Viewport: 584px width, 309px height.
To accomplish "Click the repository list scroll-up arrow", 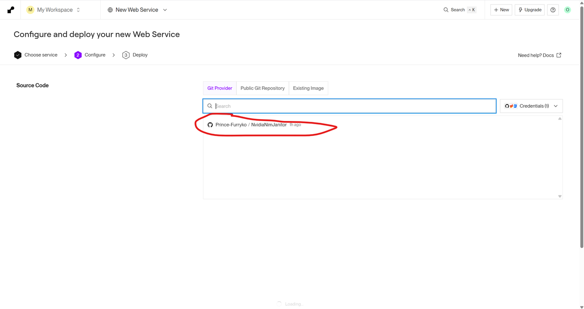I will pyautogui.click(x=560, y=119).
